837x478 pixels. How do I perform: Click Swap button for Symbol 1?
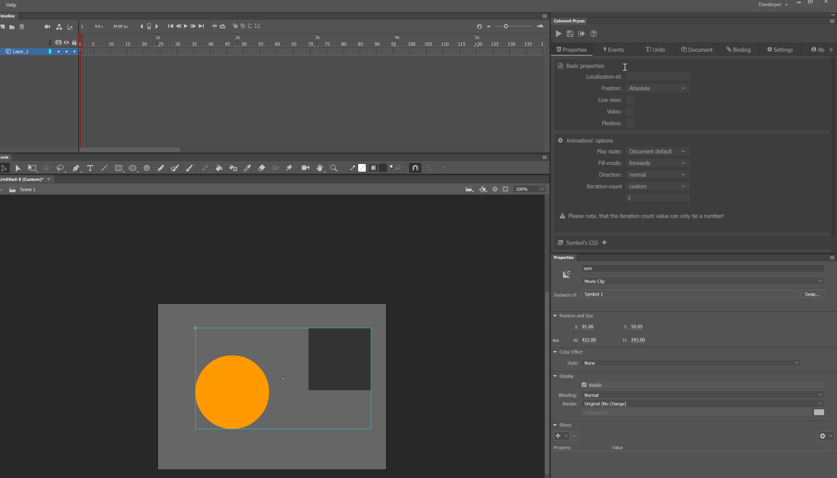click(813, 294)
